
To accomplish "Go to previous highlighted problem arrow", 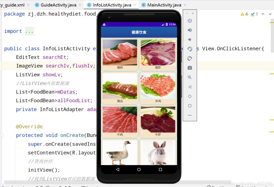I will coord(263,14).
